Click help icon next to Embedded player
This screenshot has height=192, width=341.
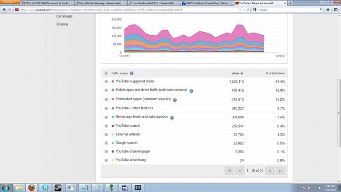pyautogui.click(x=175, y=100)
